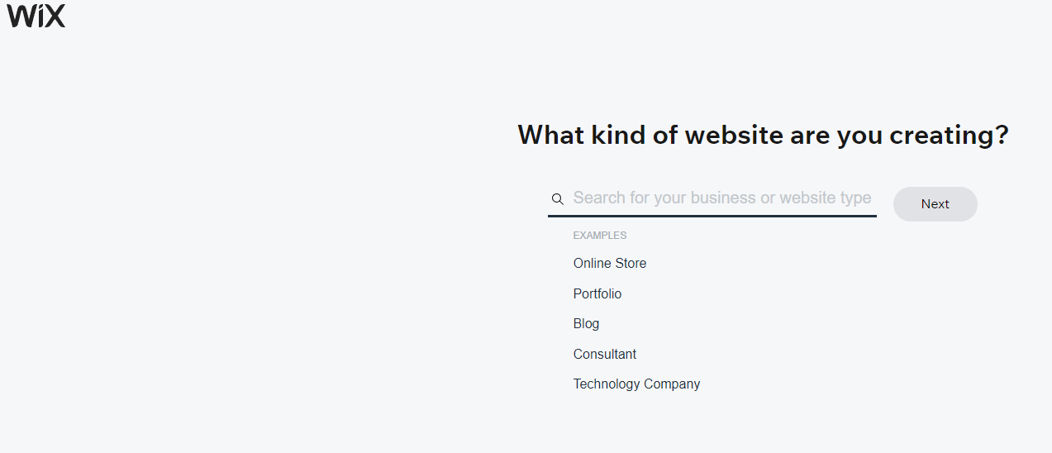Click the Portfolio suggestion below Online Store
This screenshot has width=1052, height=453.
(x=597, y=294)
